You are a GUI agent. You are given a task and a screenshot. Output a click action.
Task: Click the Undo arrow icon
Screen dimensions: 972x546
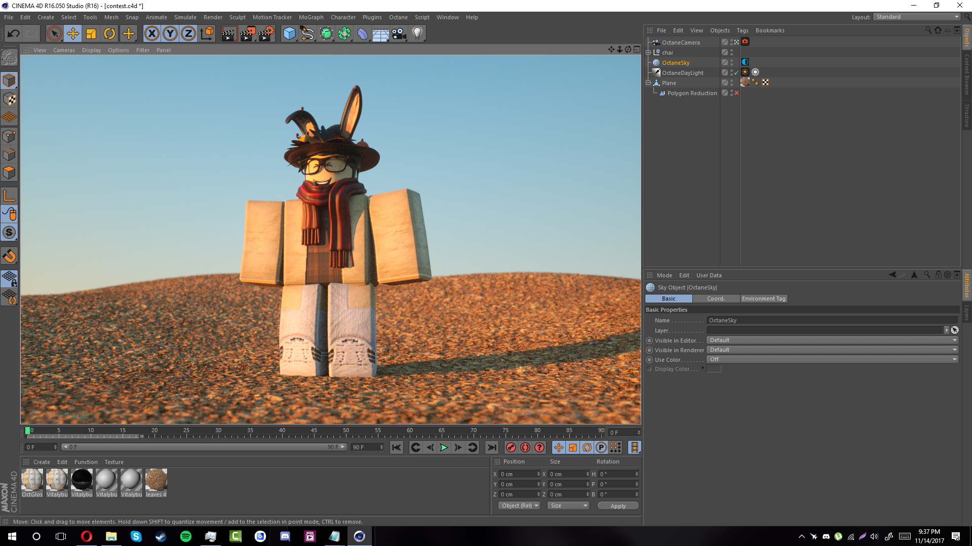coord(14,34)
